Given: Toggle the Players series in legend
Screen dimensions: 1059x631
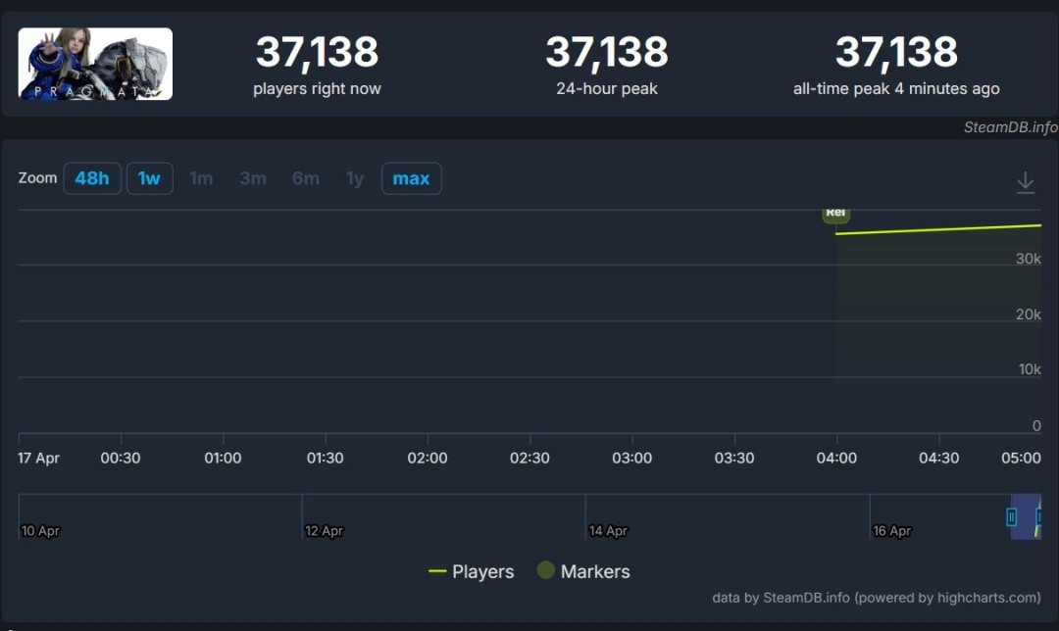Looking at the screenshot, I should coord(472,571).
